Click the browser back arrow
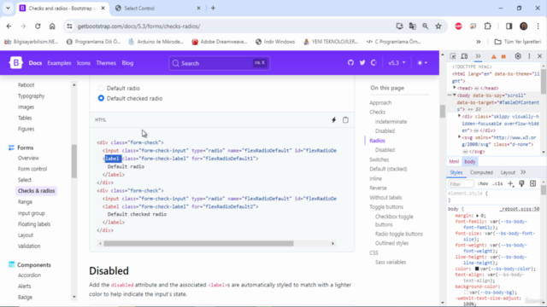Viewport: 547px width, 307px height. pos(9,26)
